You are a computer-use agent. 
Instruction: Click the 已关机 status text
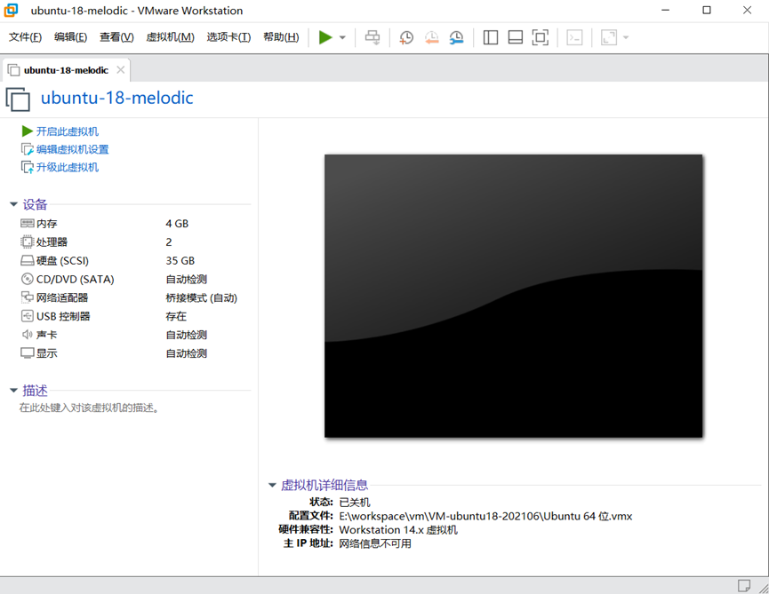coord(355,503)
